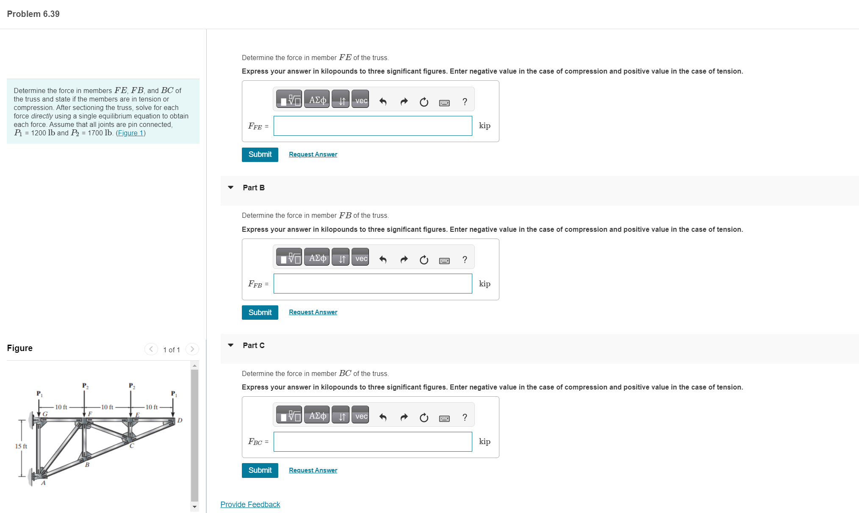Screen dimensions: 859x513
Task: Open the Figure 1 link in the problem text
Action: (x=130, y=133)
